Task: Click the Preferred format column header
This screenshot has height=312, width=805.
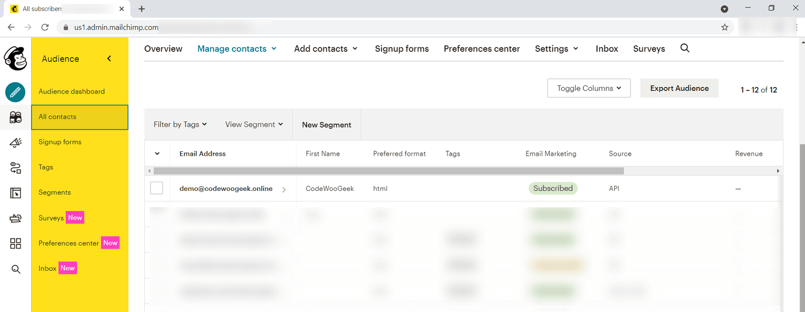Action: (x=399, y=154)
